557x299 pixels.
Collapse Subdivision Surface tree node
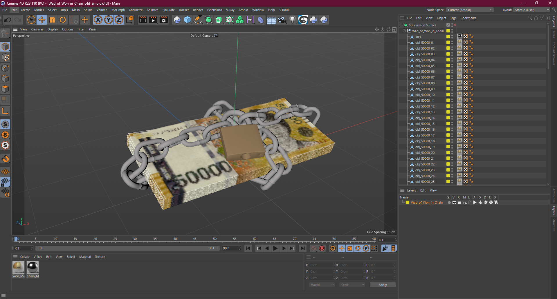pyautogui.click(x=401, y=25)
